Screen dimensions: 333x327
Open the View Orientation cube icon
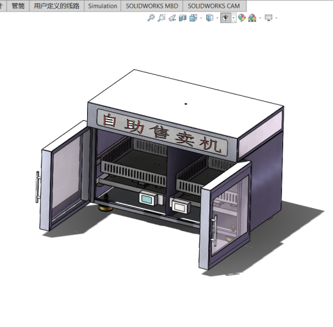pos(193,18)
